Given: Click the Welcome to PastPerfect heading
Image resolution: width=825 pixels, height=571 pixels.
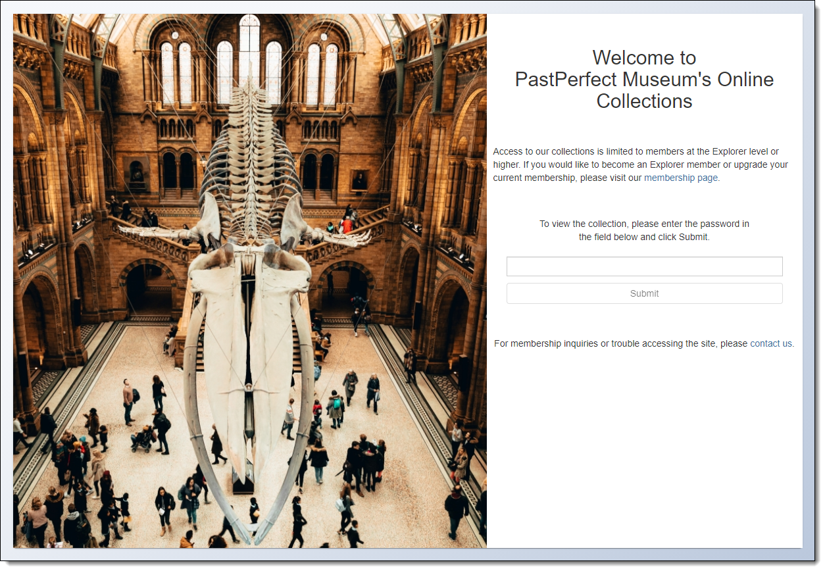Looking at the screenshot, I should 644,80.
